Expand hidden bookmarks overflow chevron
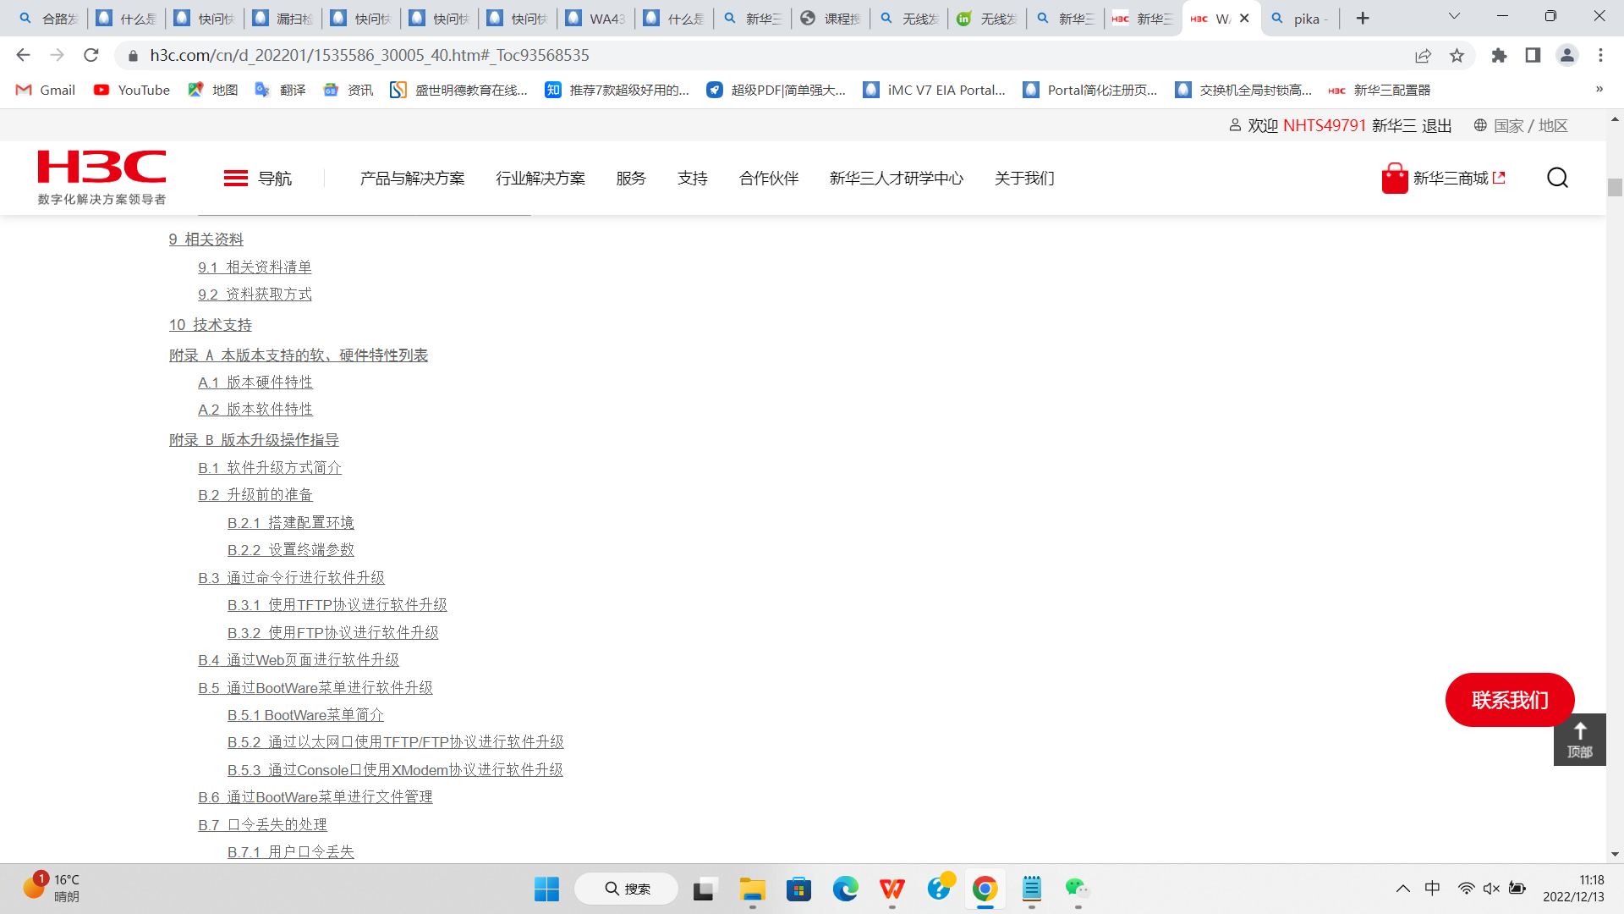This screenshot has width=1624, height=914. 1599,90
